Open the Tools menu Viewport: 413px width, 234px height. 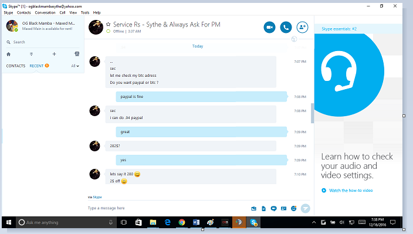85,12
